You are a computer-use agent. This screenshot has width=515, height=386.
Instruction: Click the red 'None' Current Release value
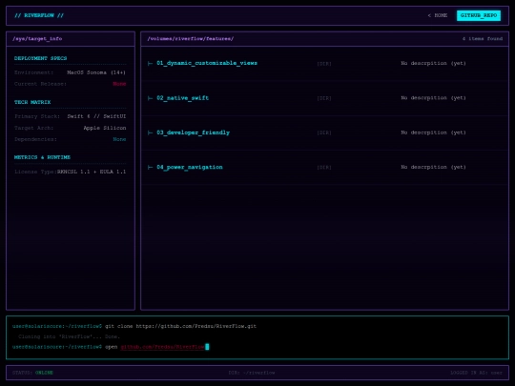(x=119, y=84)
